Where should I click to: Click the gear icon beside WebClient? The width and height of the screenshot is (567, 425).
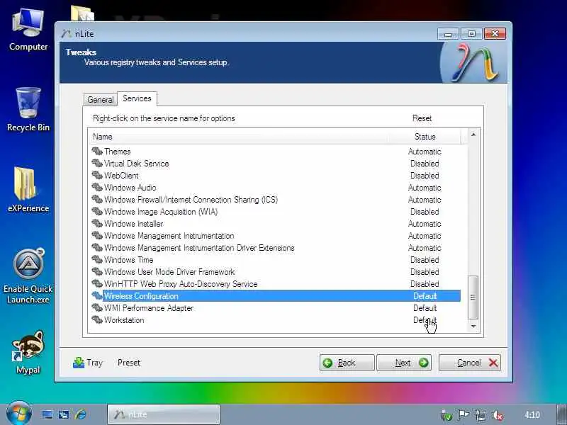97,175
